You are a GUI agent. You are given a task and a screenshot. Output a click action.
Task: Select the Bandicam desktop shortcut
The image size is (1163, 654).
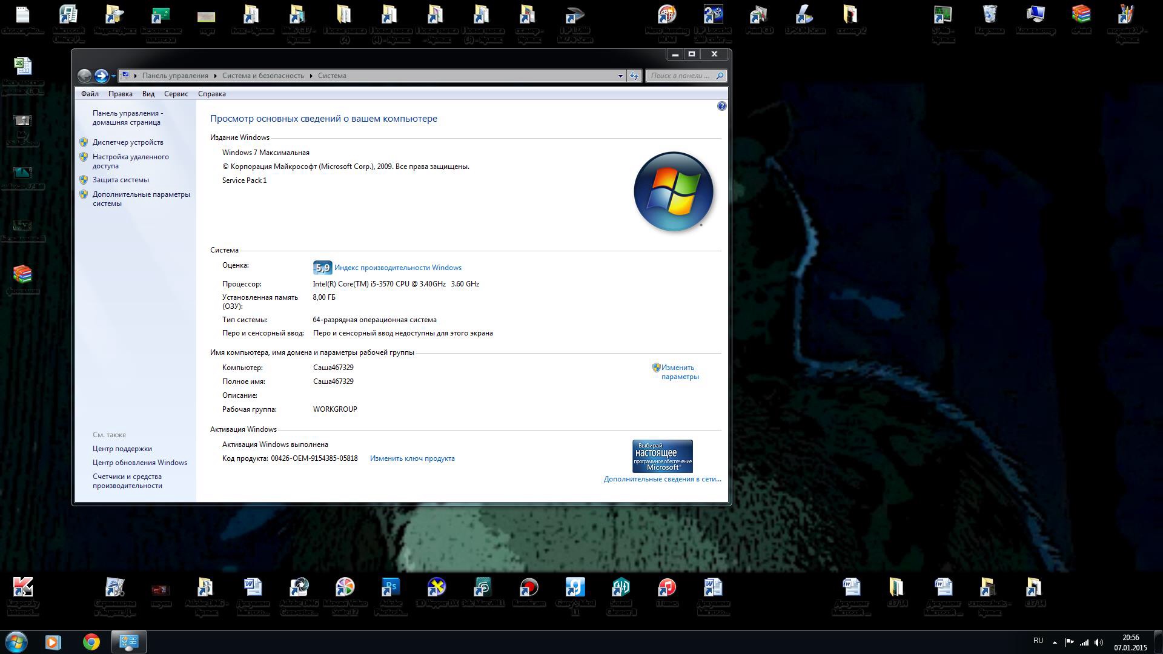click(x=529, y=591)
